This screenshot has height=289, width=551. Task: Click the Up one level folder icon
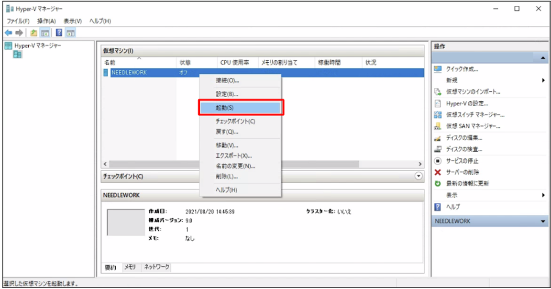[x=34, y=33]
